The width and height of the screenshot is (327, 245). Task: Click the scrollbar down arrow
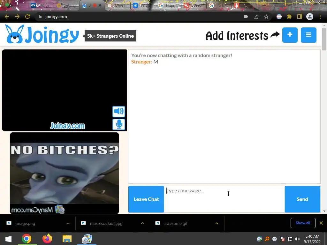pyautogui.click(x=324, y=211)
